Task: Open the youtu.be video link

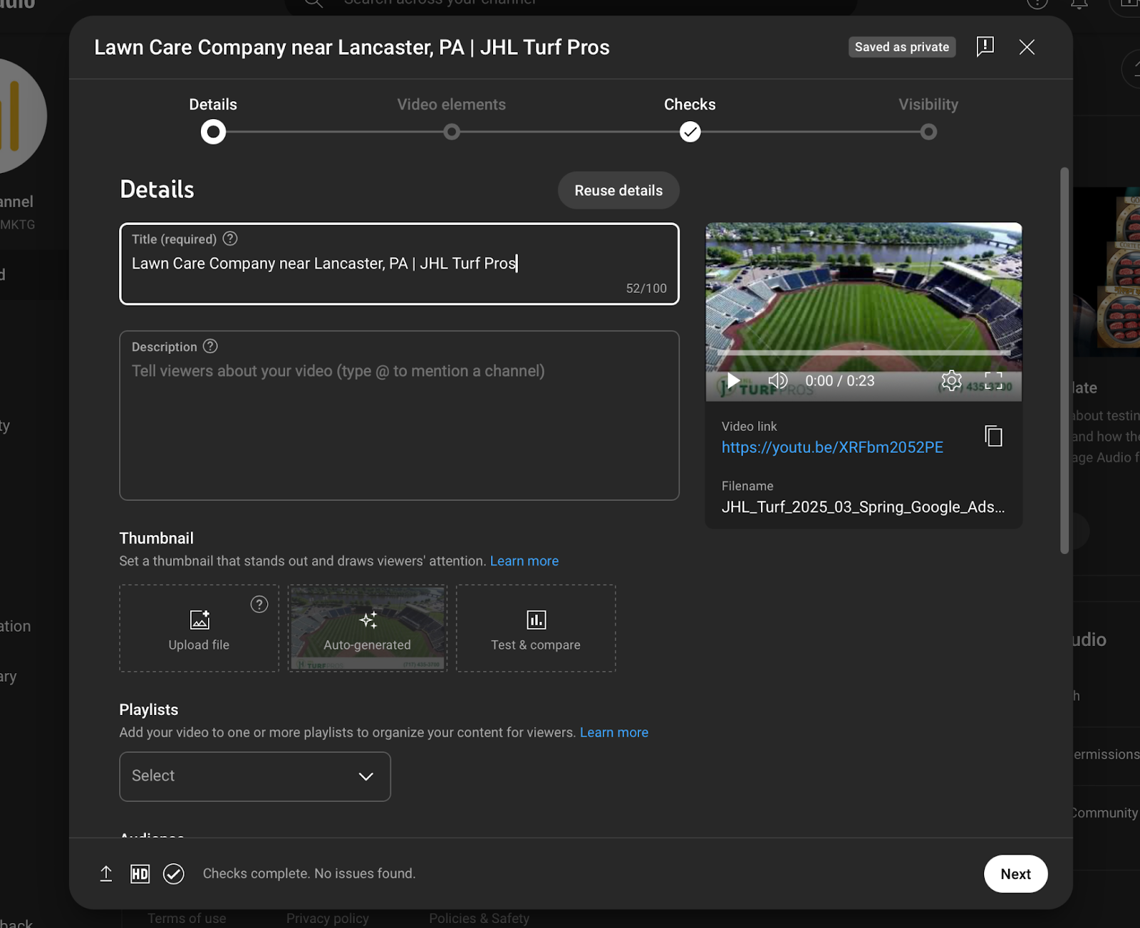Action: click(x=832, y=447)
